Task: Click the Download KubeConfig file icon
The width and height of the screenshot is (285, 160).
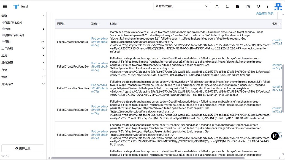Action: (237, 6)
